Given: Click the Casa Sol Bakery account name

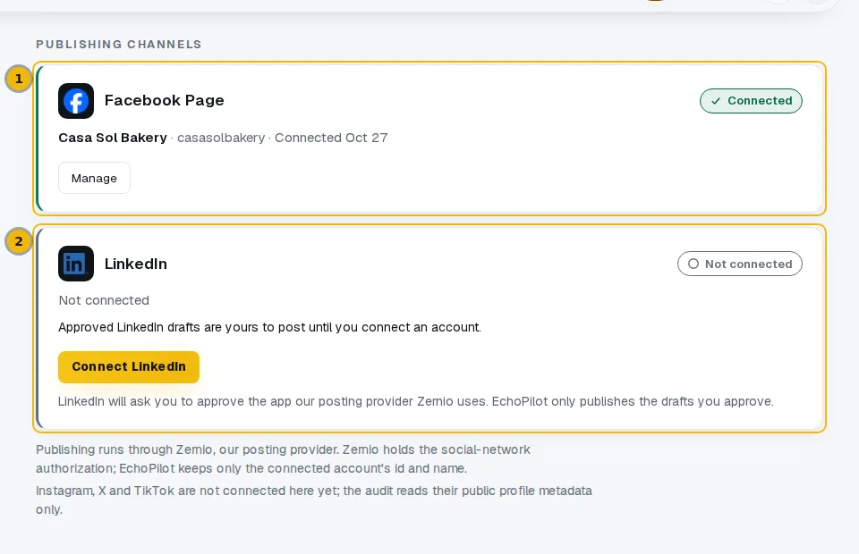Looking at the screenshot, I should click(x=113, y=138).
